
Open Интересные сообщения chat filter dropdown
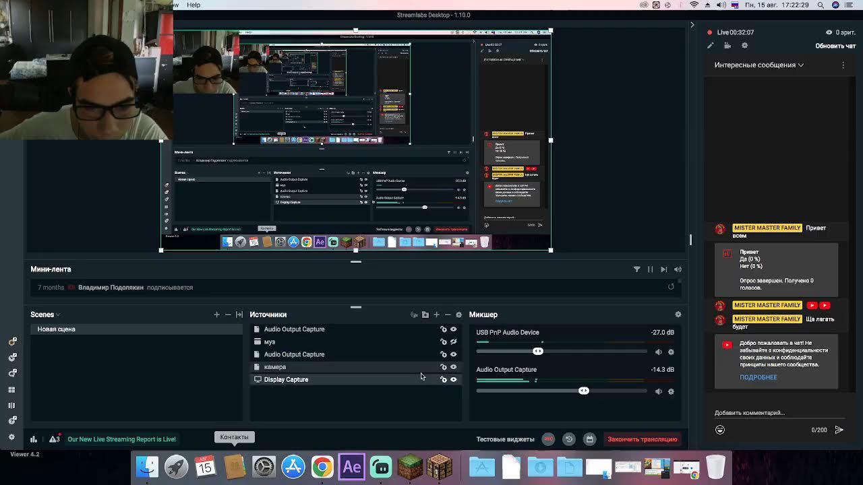click(x=759, y=65)
